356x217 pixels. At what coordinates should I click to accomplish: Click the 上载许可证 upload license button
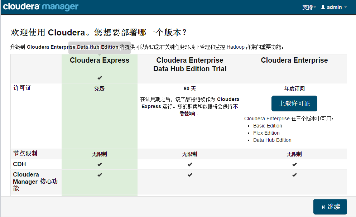[294, 103]
